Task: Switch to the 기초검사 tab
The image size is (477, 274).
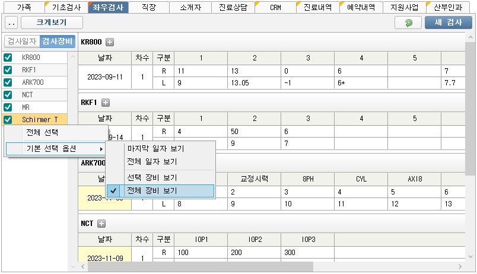Action: click(66, 7)
